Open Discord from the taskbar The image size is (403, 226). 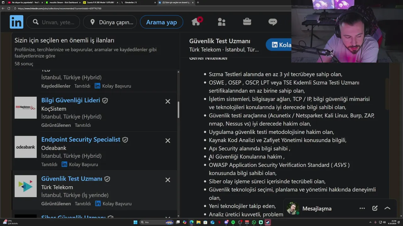[x=226, y=222]
